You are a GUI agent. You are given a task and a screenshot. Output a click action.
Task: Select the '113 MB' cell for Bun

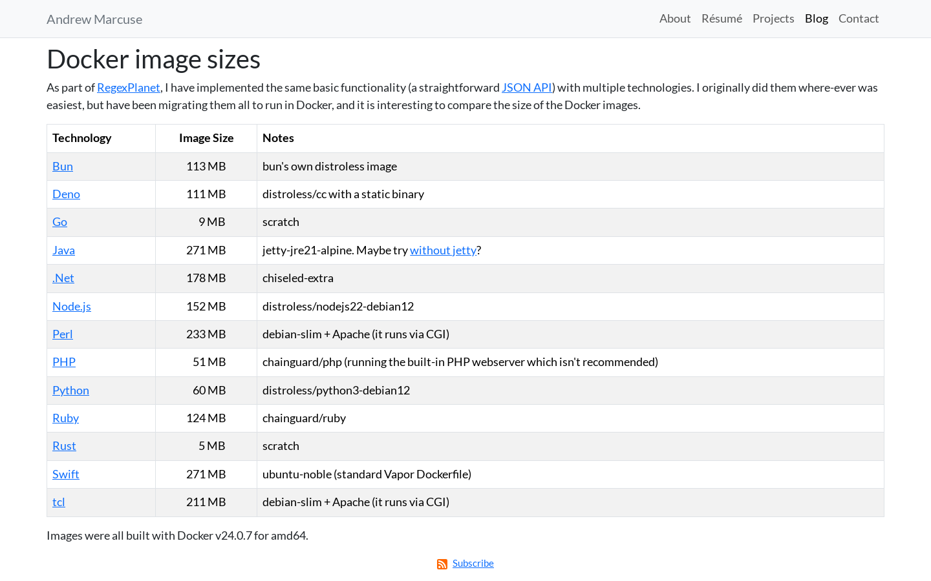[x=206, y=167]
